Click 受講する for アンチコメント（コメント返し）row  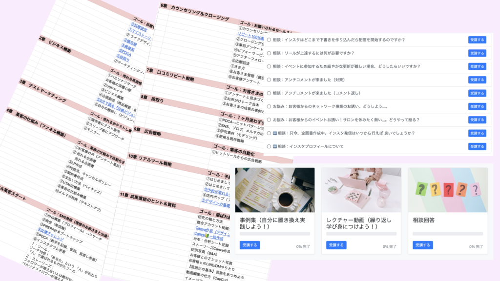point(477,93)
